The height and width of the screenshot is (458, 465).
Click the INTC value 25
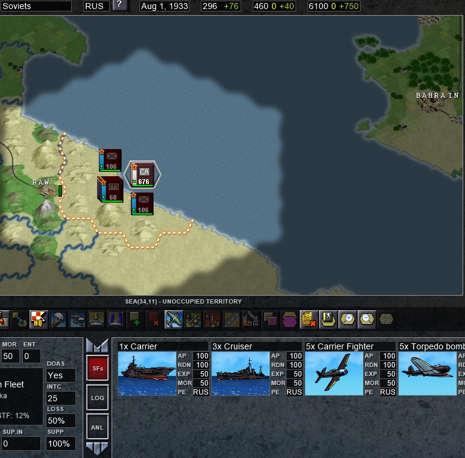(x=61, y=398)
